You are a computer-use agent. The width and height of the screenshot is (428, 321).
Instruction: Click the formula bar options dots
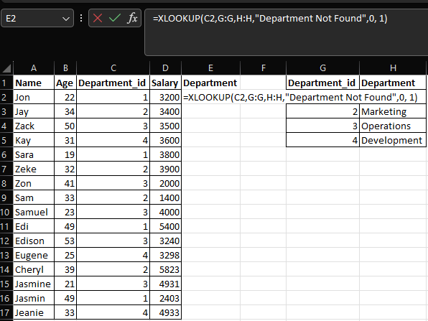81,18
